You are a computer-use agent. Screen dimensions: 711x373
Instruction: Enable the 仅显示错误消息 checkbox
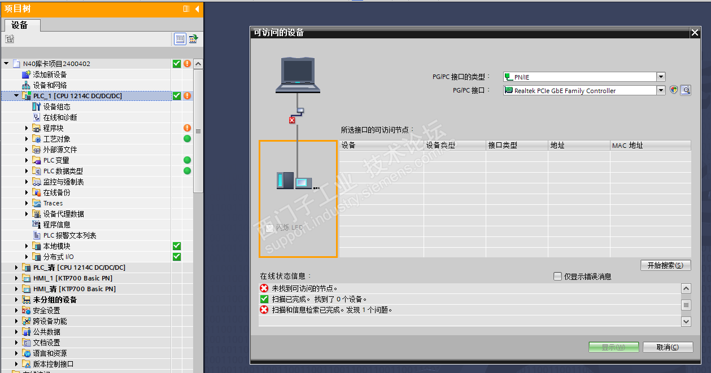coord(558,277)
